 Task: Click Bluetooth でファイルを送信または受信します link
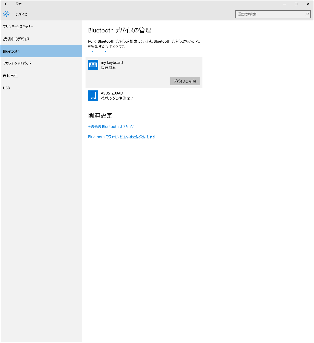point(122,137)
